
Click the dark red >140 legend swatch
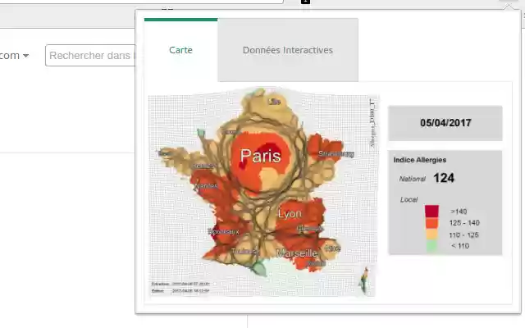(432, 212)
